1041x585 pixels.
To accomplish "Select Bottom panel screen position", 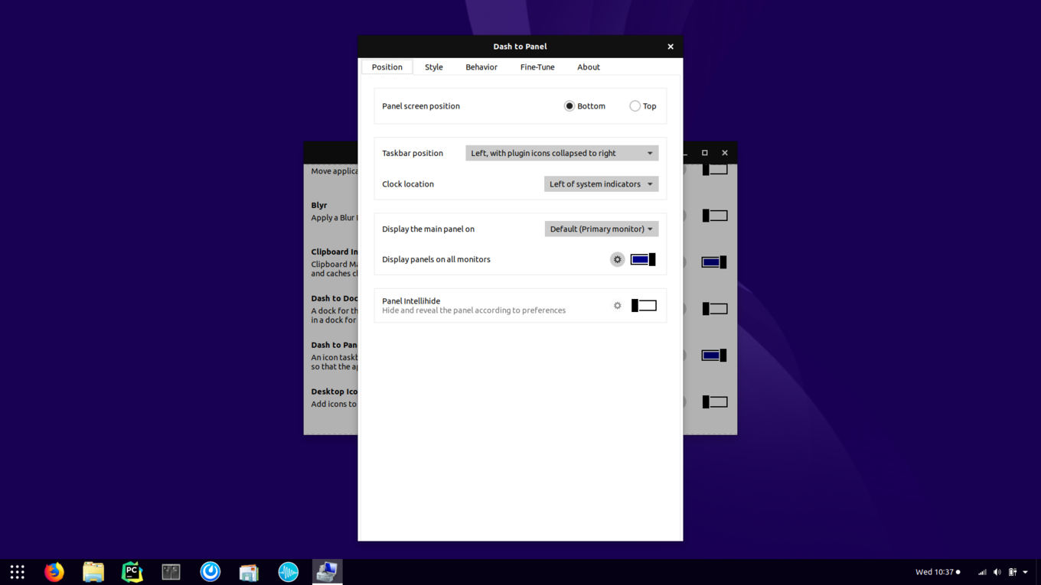I will pyautogui.click(x=585, y=106).
